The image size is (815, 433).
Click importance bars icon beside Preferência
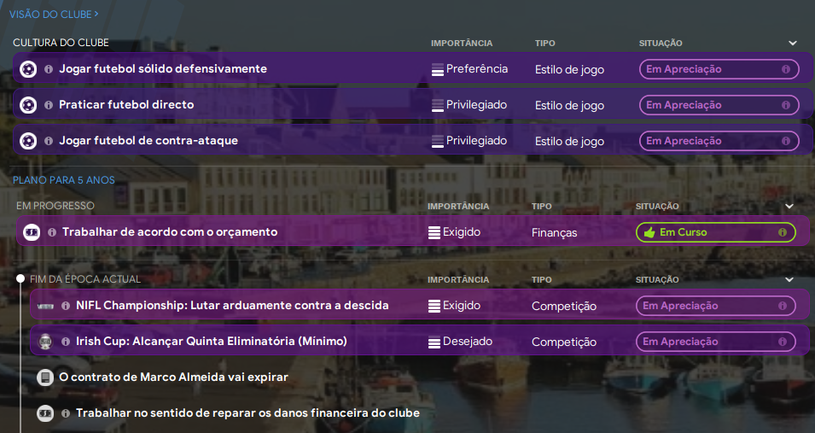coord(438,69)
